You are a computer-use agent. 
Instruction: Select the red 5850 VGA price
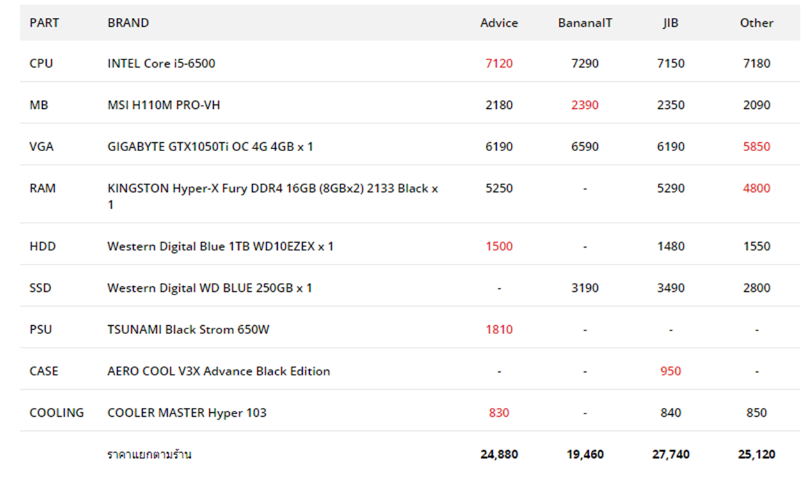point(756,147)
